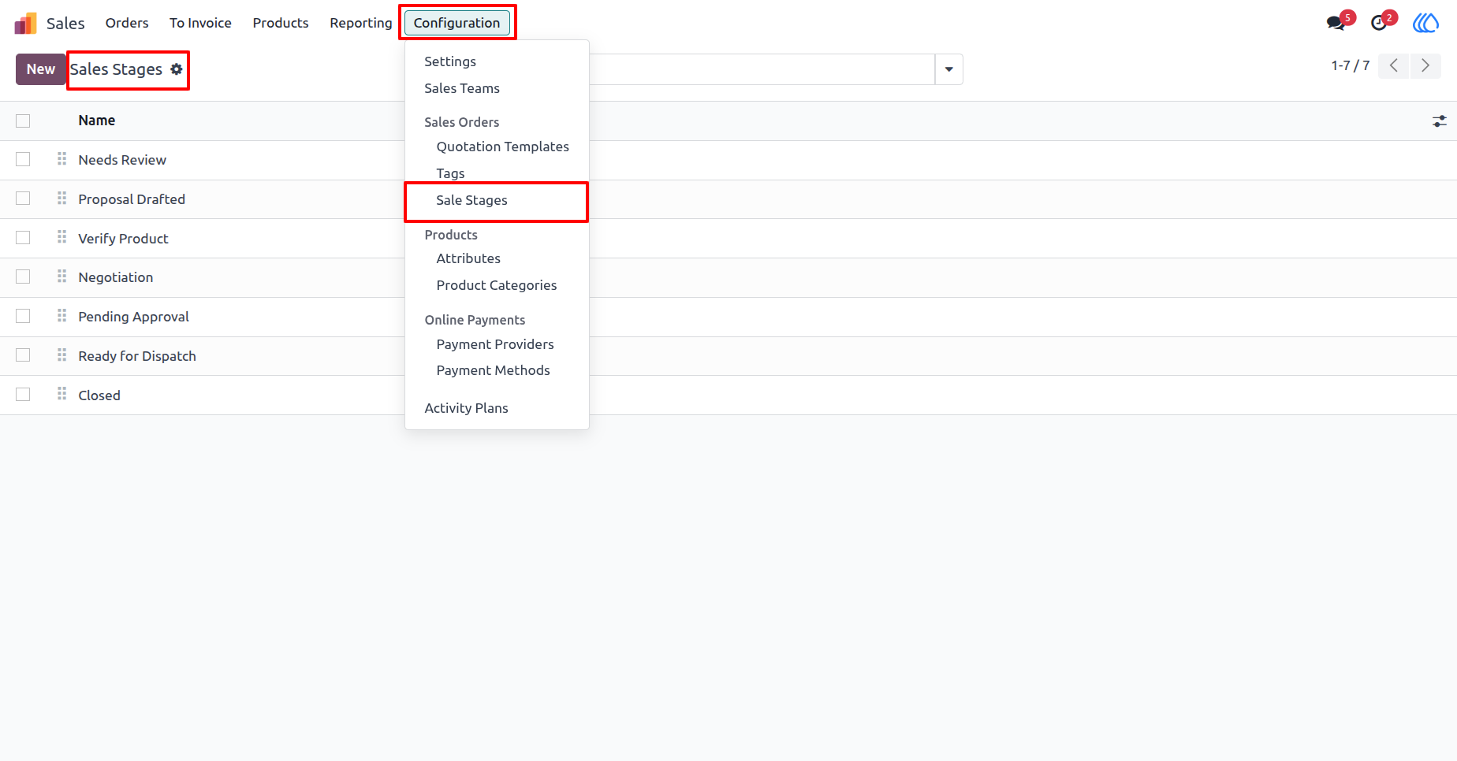Grab the drag handle for Verify Product
This screenshot has height=761, width=1457.
tap(61, 237)
